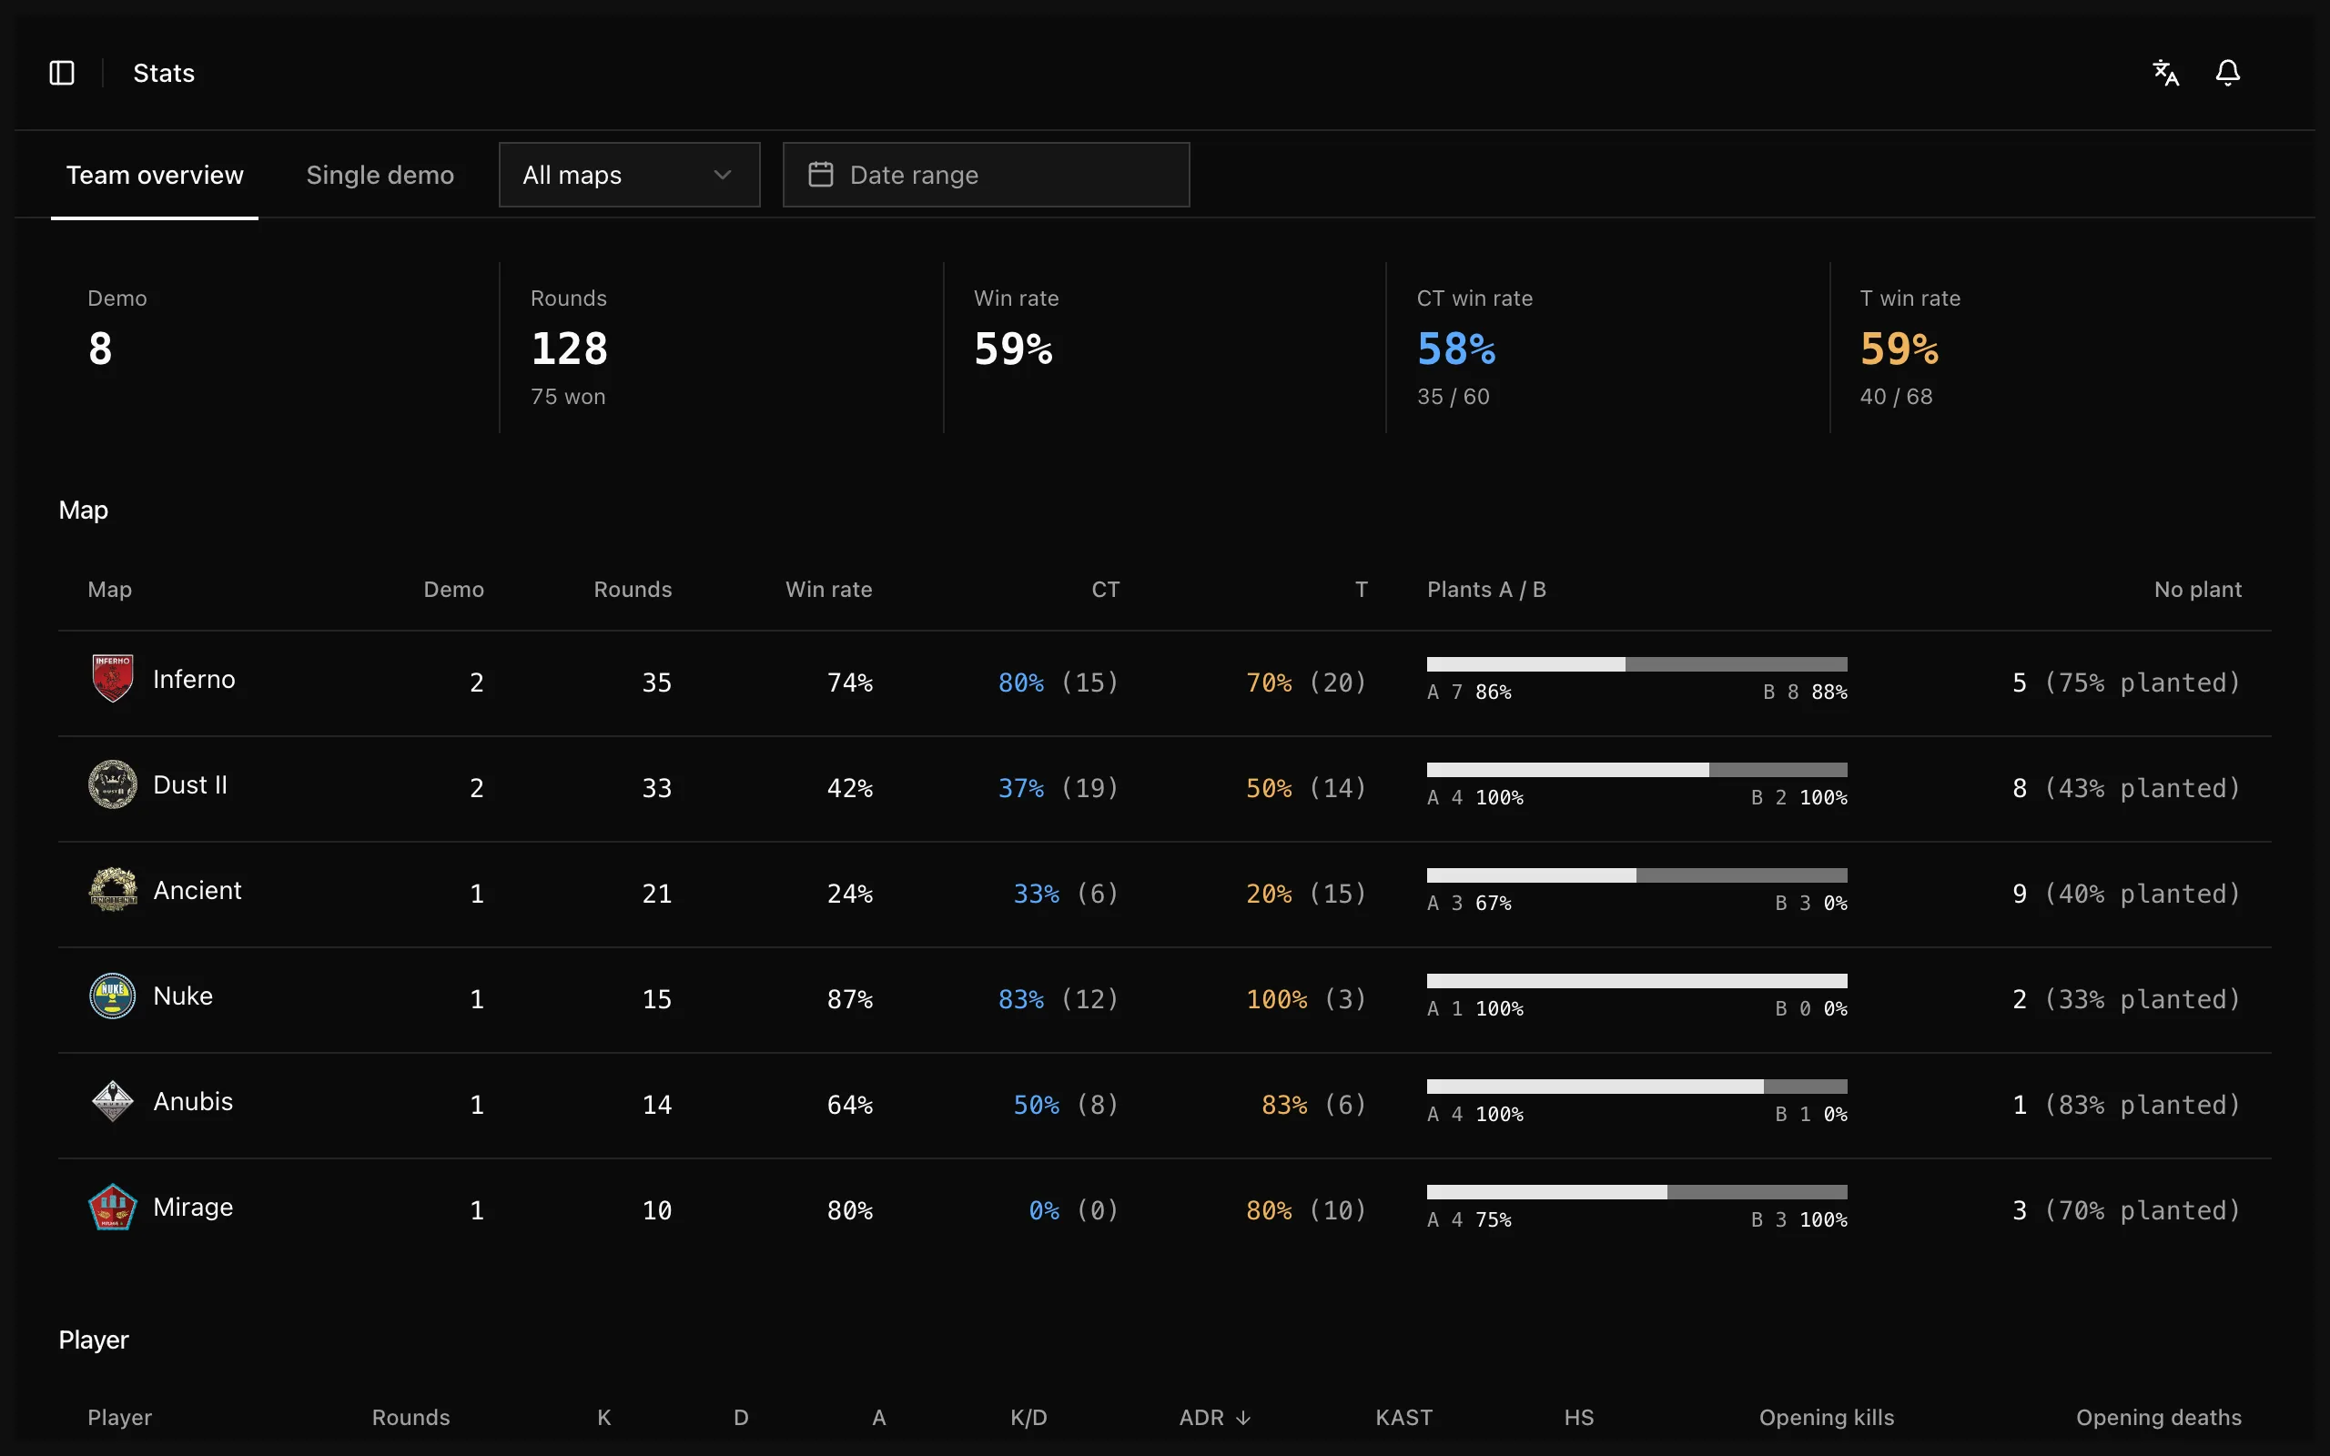Image resolution: width=2330 pixels, height=1456 pixels.
Task: Click Anubis 83% (6) T cell
Action: click(1313, 1105)
